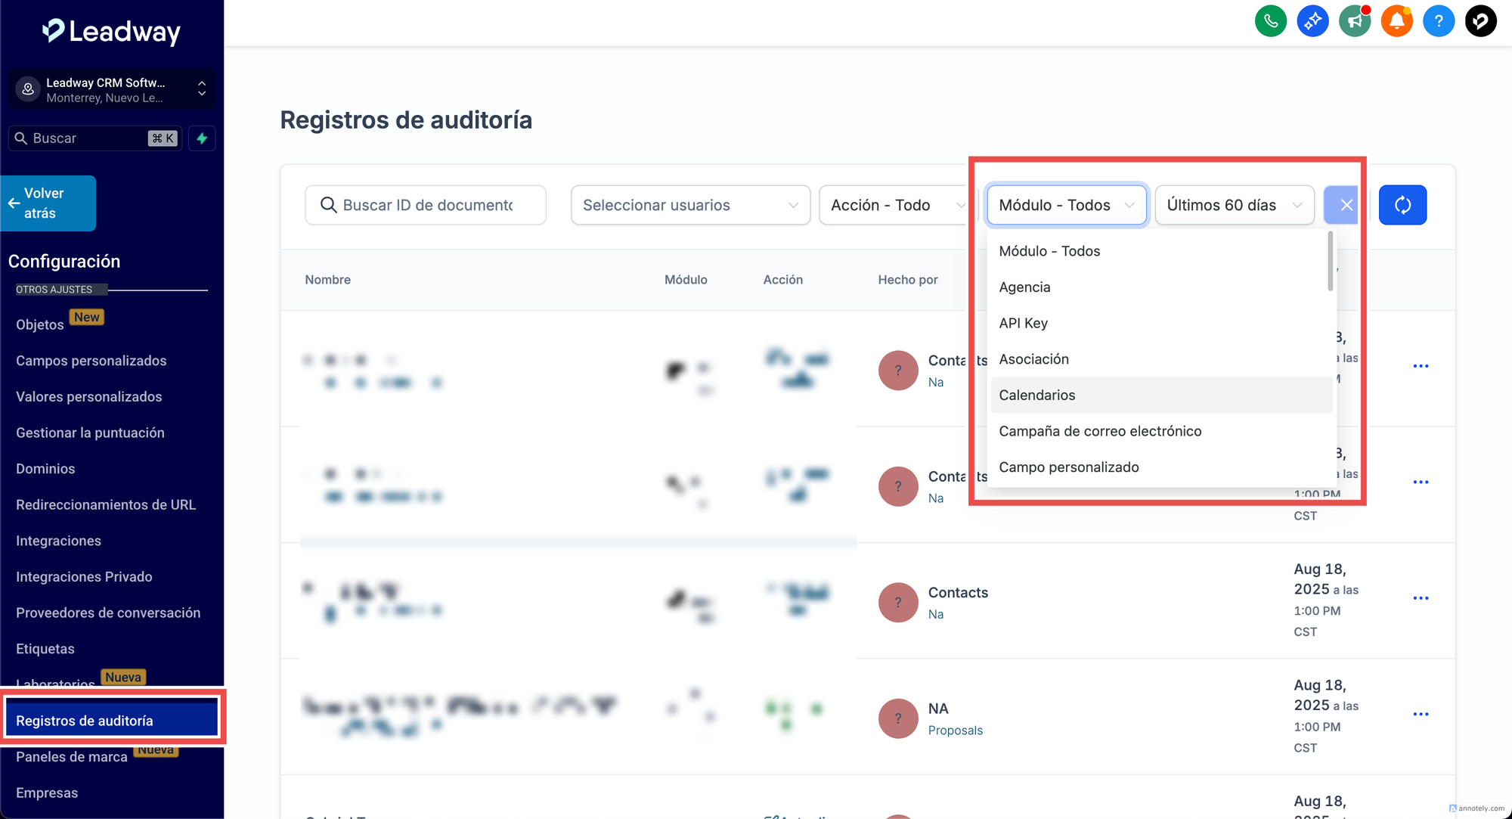Click the green lightning quick actions icon
The image size is (1512, 819).
click(202, 138)
